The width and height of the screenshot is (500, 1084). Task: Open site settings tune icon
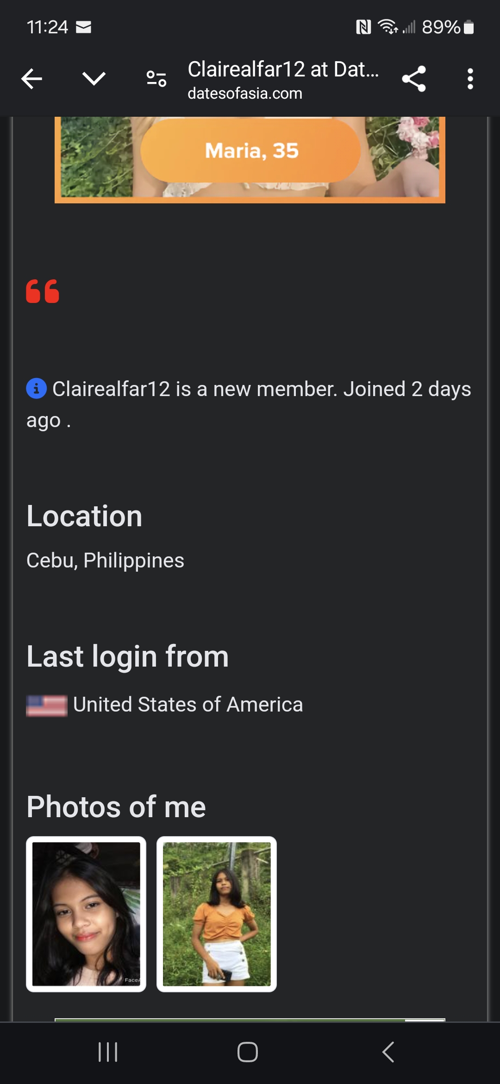(156, 79)
